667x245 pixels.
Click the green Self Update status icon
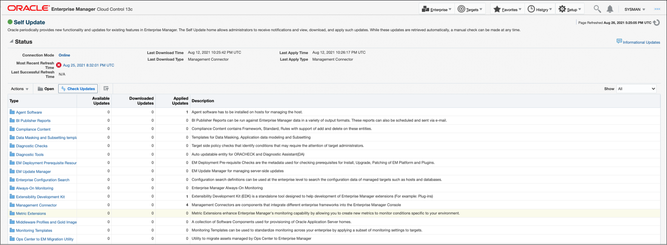[x=10, y=22]
